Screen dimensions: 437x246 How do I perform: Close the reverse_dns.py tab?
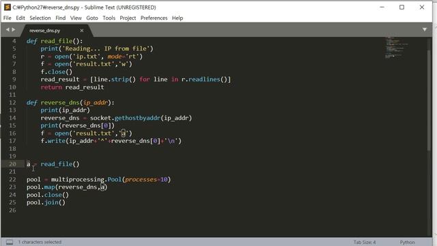click(x=82, y=30)
